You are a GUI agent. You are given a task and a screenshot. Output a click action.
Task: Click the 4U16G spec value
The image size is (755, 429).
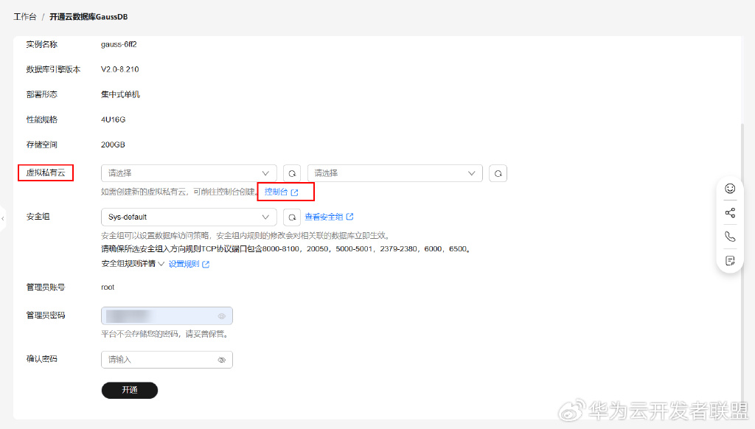[x=113, y=119]
